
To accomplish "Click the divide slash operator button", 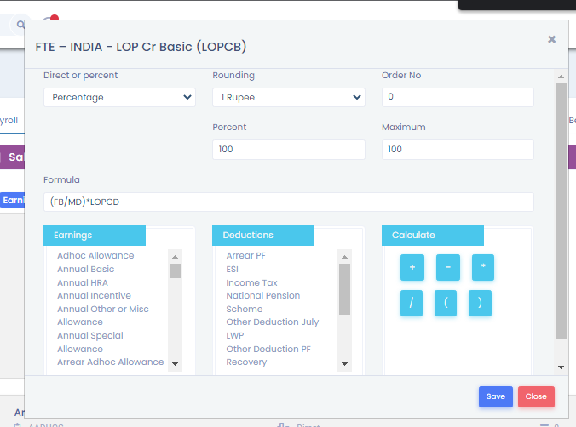I will pyautogui.click(x=412, y=303).
